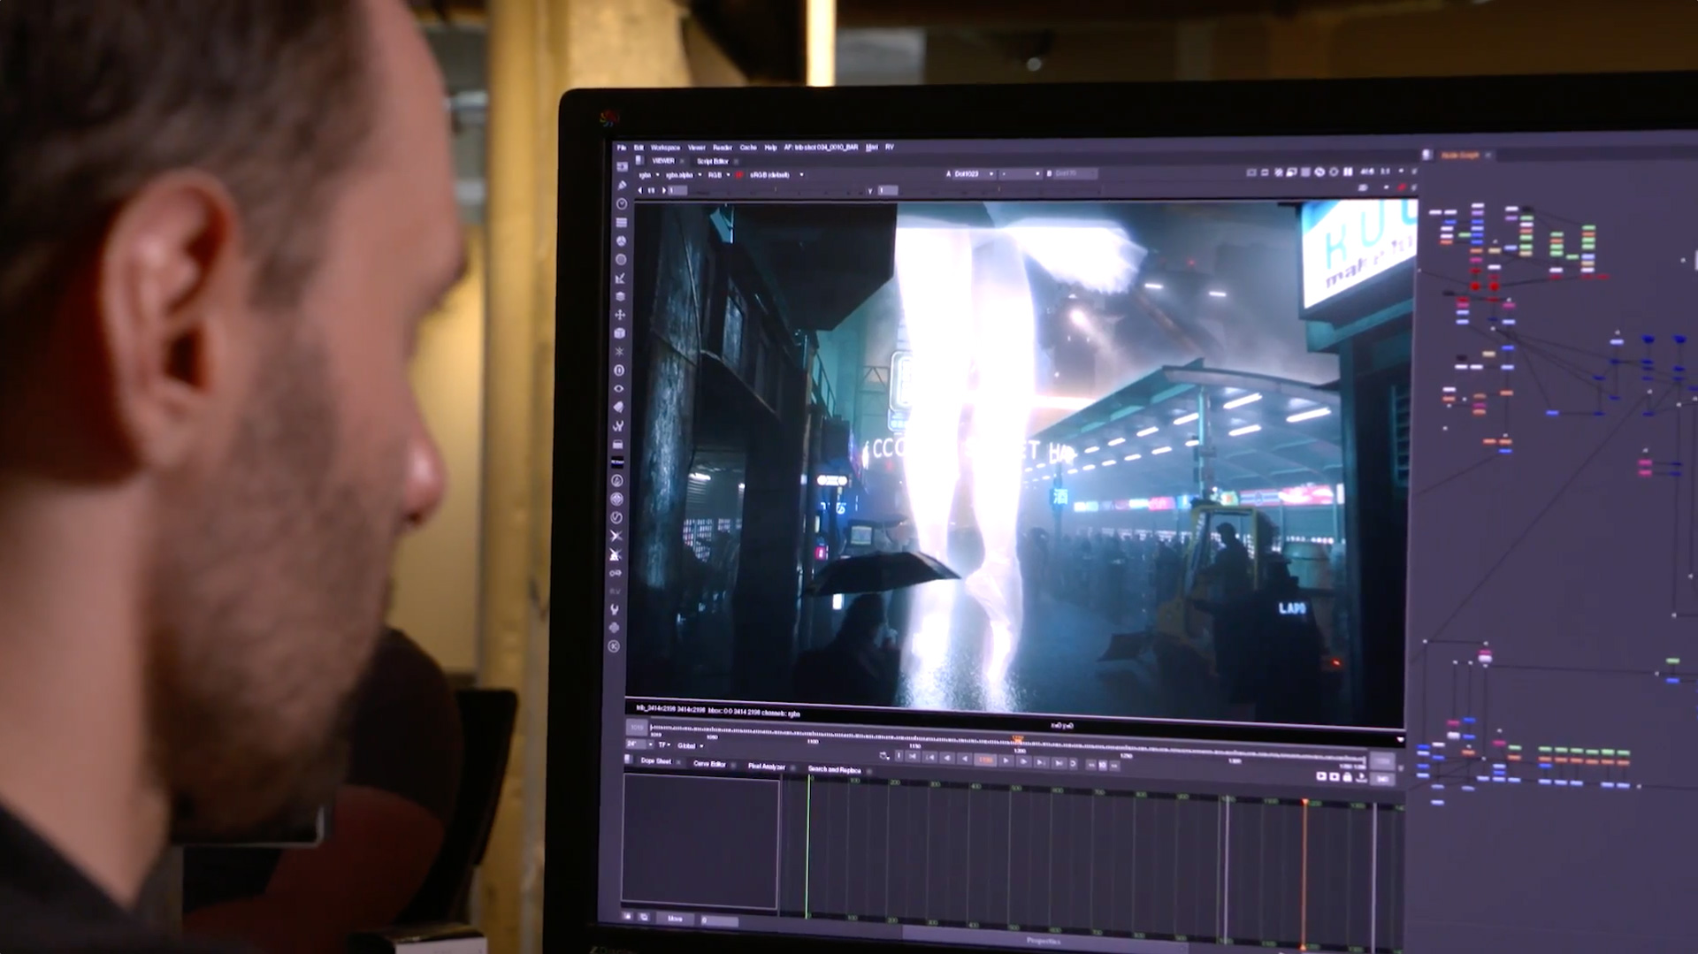Viewport: 1698px width, 954px height.
Task: Open the Keyer nodes toolbar menu
Action: click(x=621, y=278)
